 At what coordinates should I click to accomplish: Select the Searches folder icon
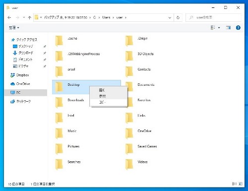coord(59,164)
